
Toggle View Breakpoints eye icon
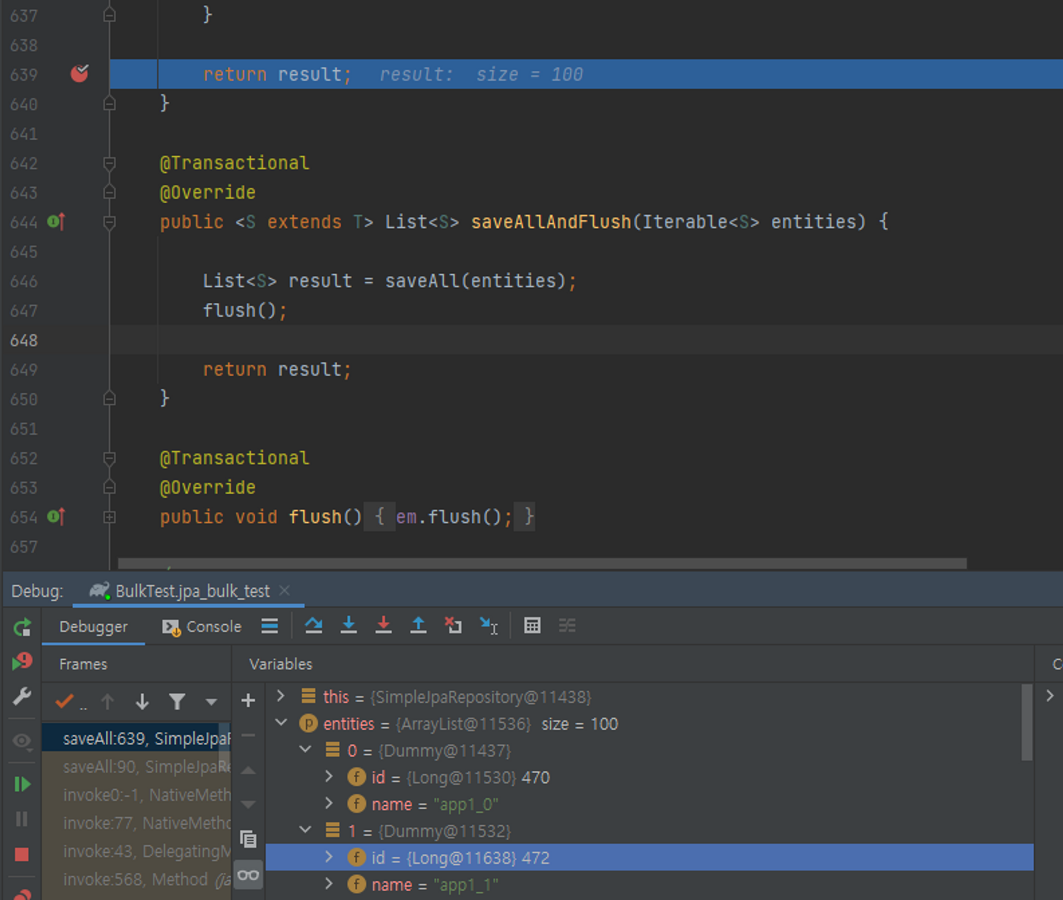pos(22,740)
